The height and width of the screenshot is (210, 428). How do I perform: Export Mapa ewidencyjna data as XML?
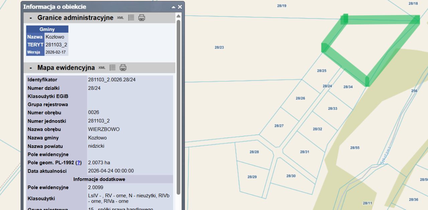102,68
